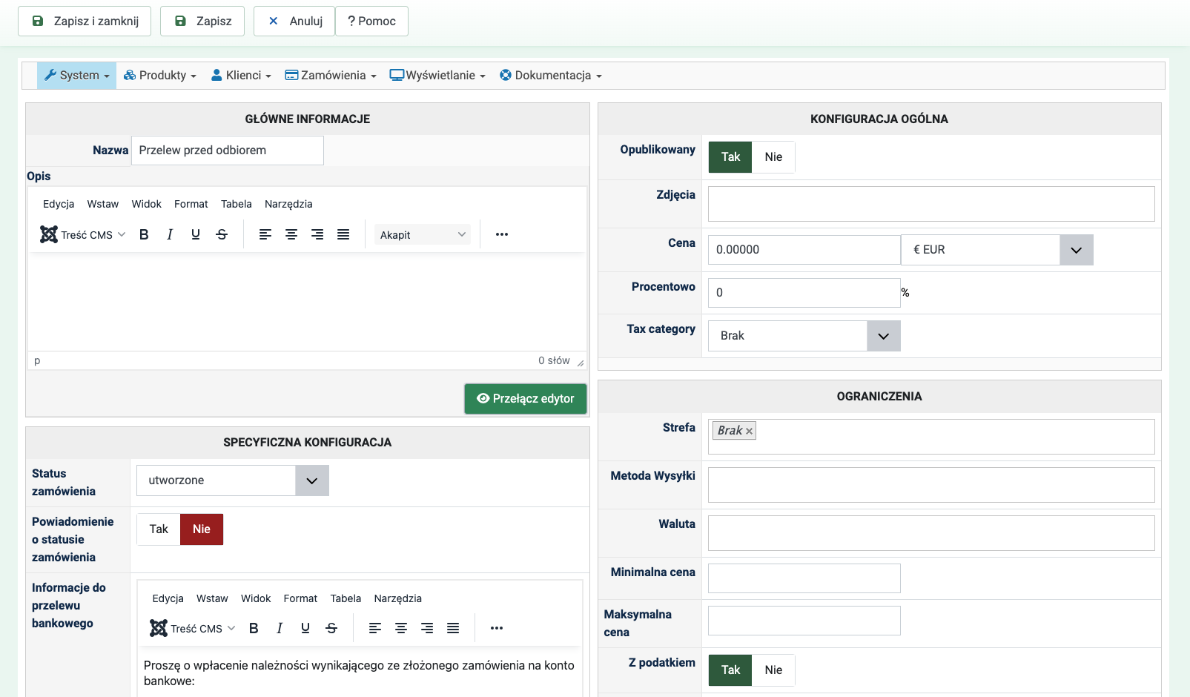Viewport: 1190px width, 697px height.
Task: Open Status zamówienia dropdown showing utworzone
Action: pyautogui.click(x=311, y=480)
